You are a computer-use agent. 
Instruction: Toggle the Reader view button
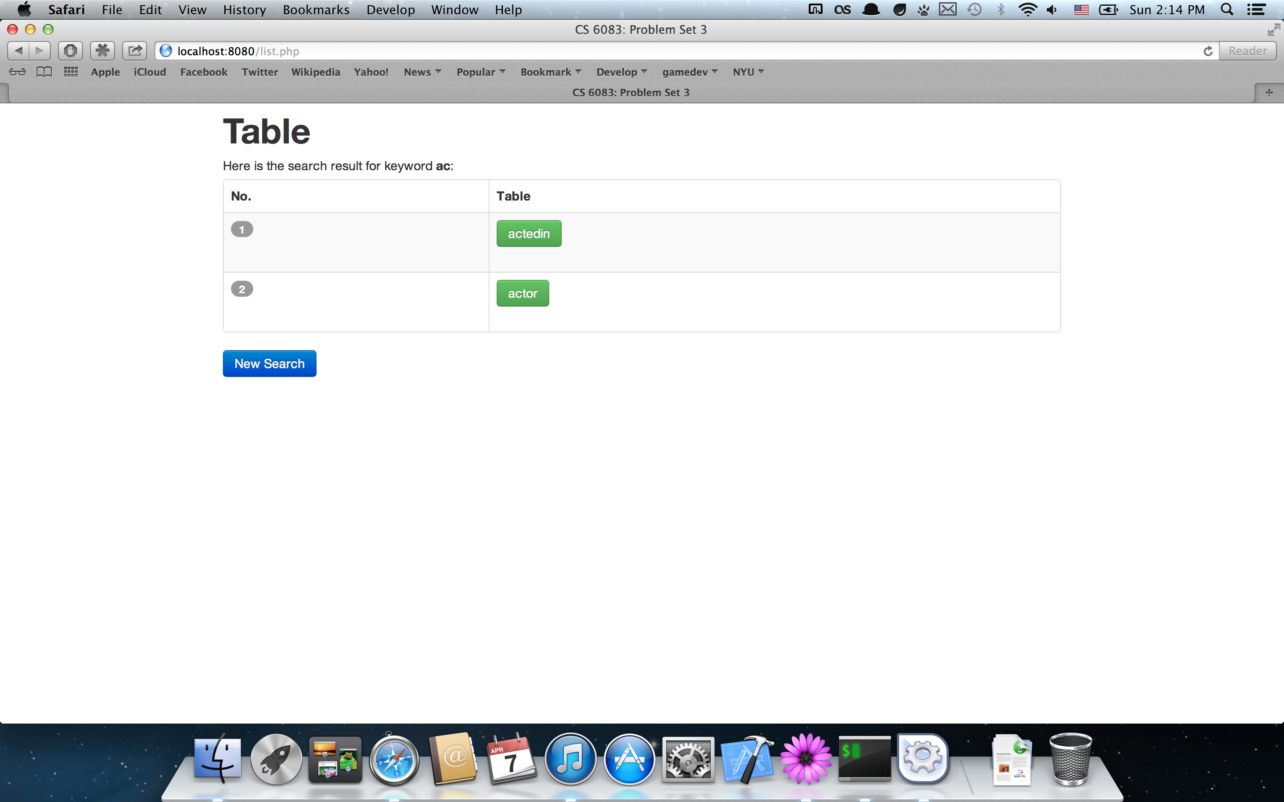pos(1247,51)
